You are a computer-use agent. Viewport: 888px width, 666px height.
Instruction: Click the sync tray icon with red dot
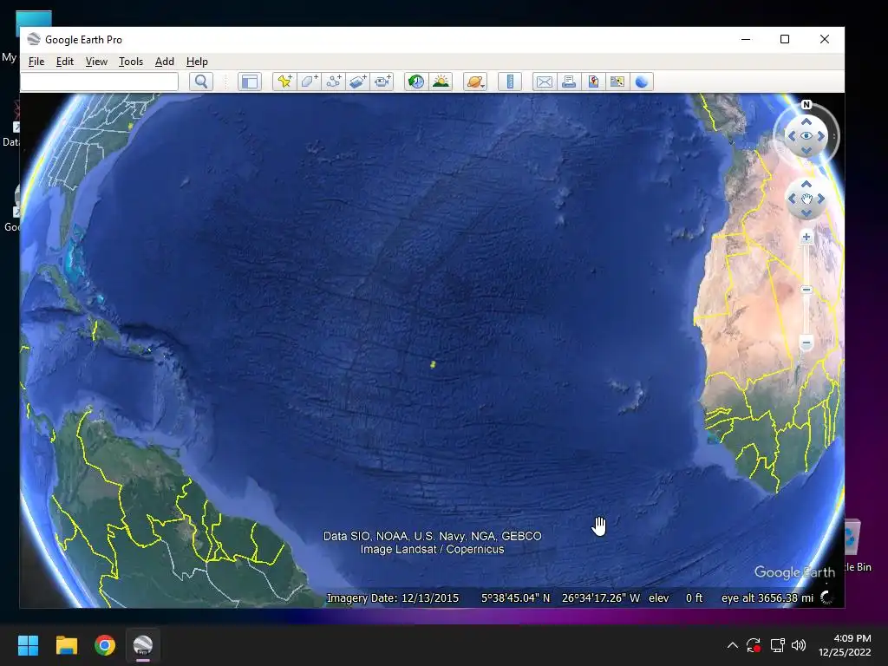[x=754, y=645]
